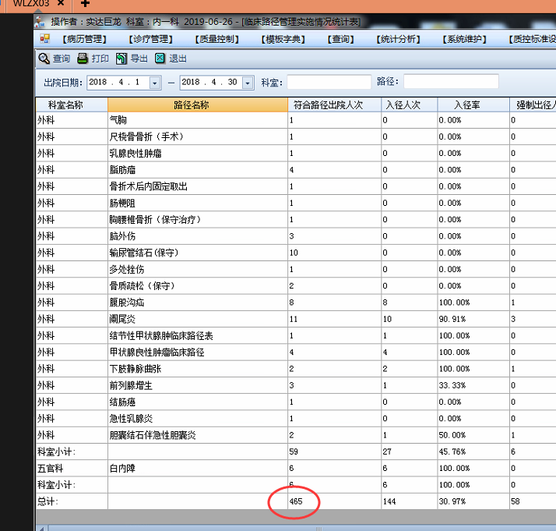Click the home icon left of 病历管理
556x531 pixels.
[45, 39]
